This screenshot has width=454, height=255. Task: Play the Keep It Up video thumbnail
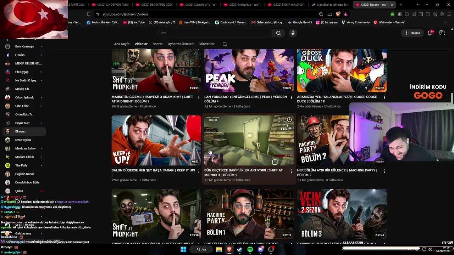[156, 141]
